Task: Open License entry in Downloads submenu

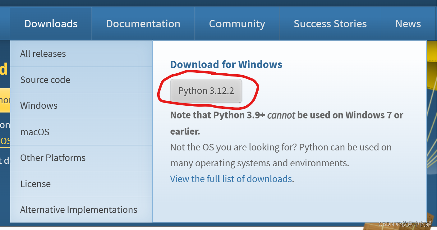Action: click(81, 184)
